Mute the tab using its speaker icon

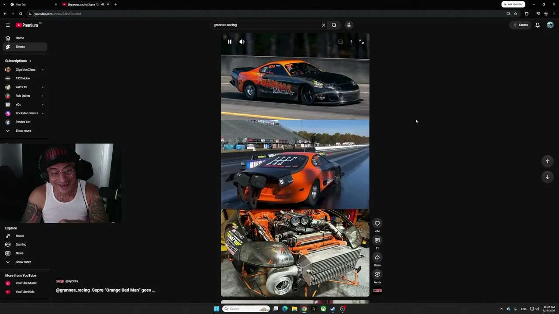[103, 4]
